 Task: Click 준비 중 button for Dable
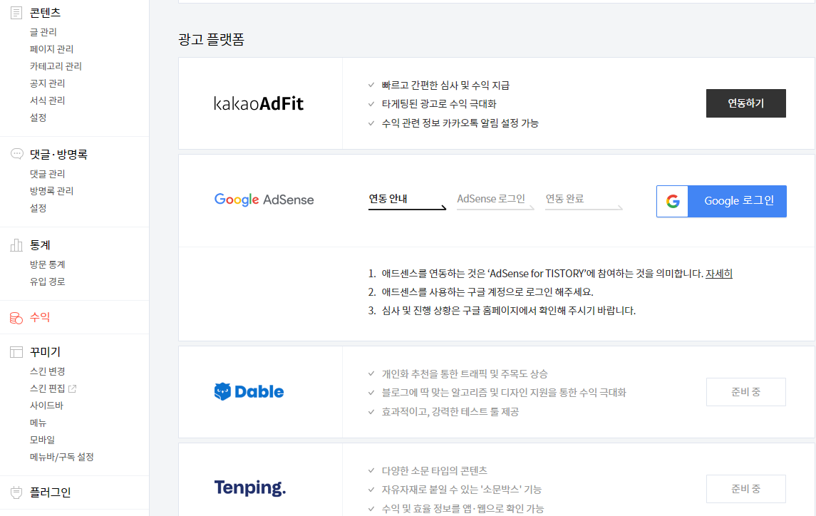745,392
